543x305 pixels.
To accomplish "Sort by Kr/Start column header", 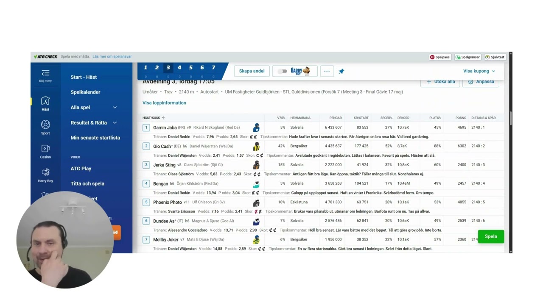I will click(x=361, y=118).
